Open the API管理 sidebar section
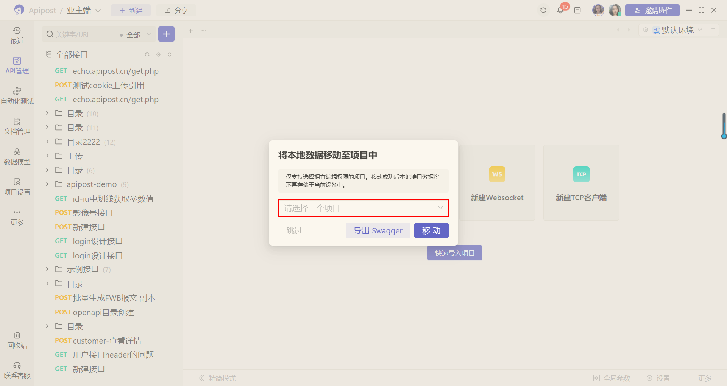The height and width of the screenshot is (386, 727). pyautogui.click(x=17, y=65)
